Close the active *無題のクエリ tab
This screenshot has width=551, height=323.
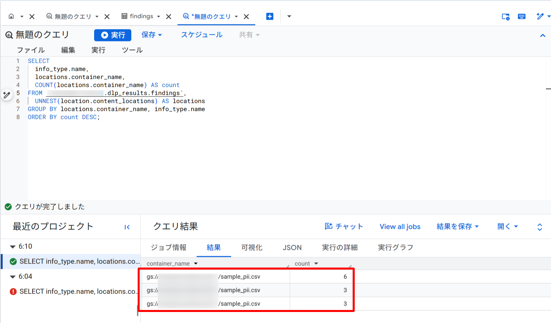(247, 16)
